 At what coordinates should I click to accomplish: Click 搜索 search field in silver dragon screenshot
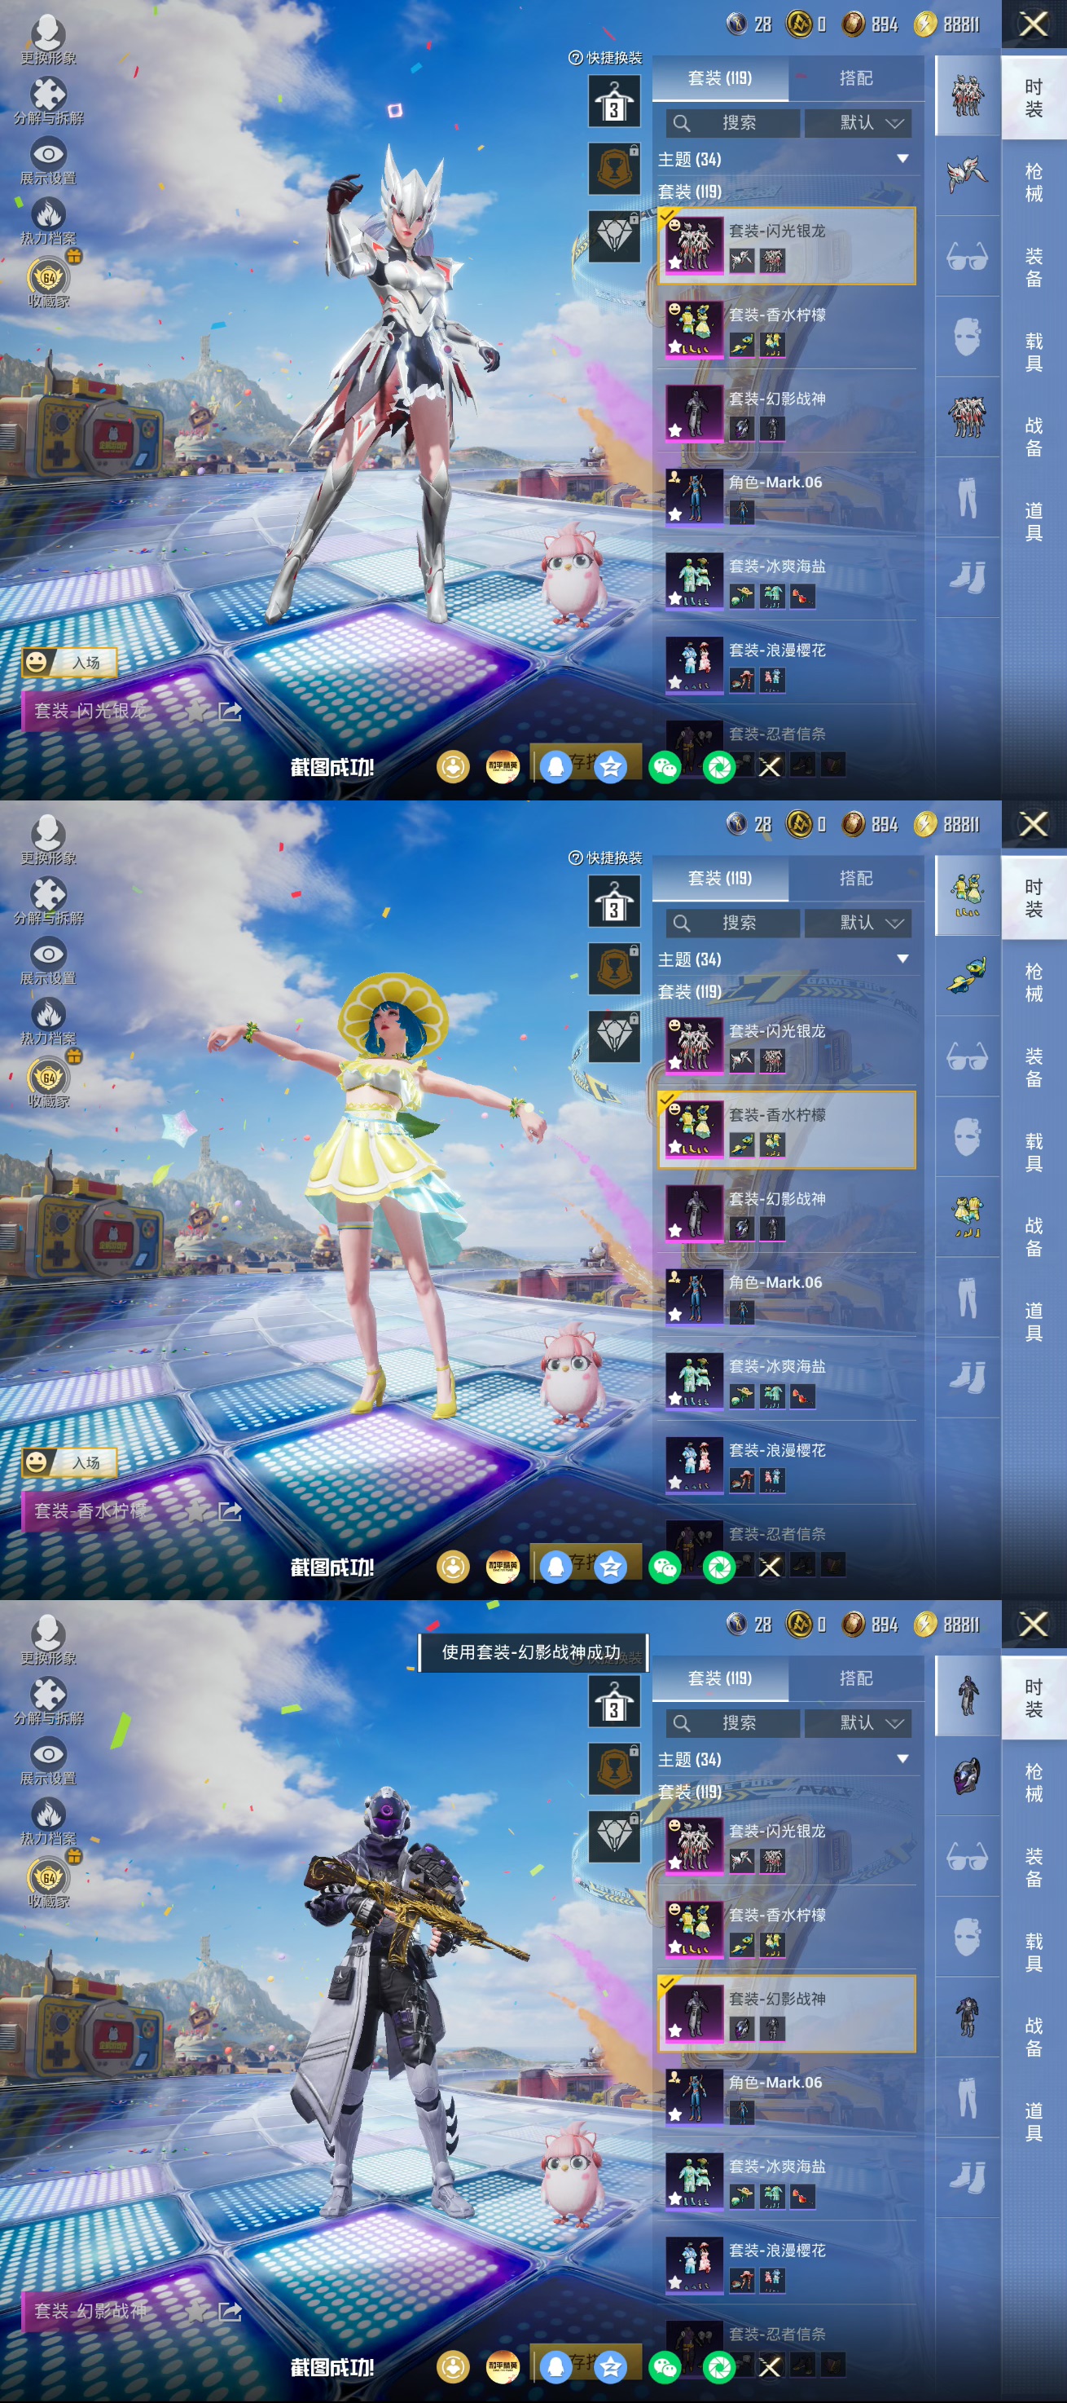pyautogui.click(x=732, y=123)
